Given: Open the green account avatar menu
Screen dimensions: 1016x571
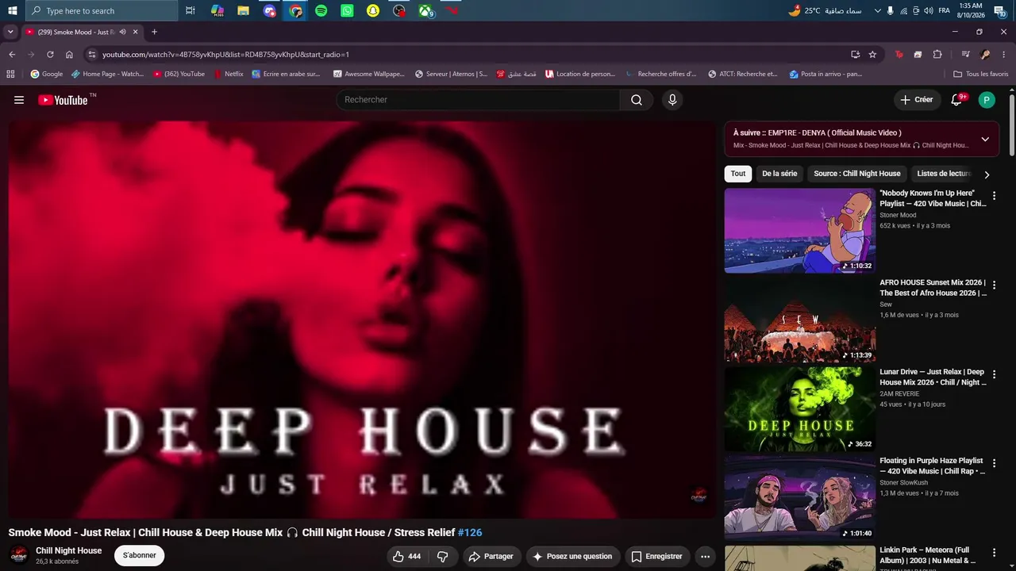Looking at the screenshot, I should [987, 100].
